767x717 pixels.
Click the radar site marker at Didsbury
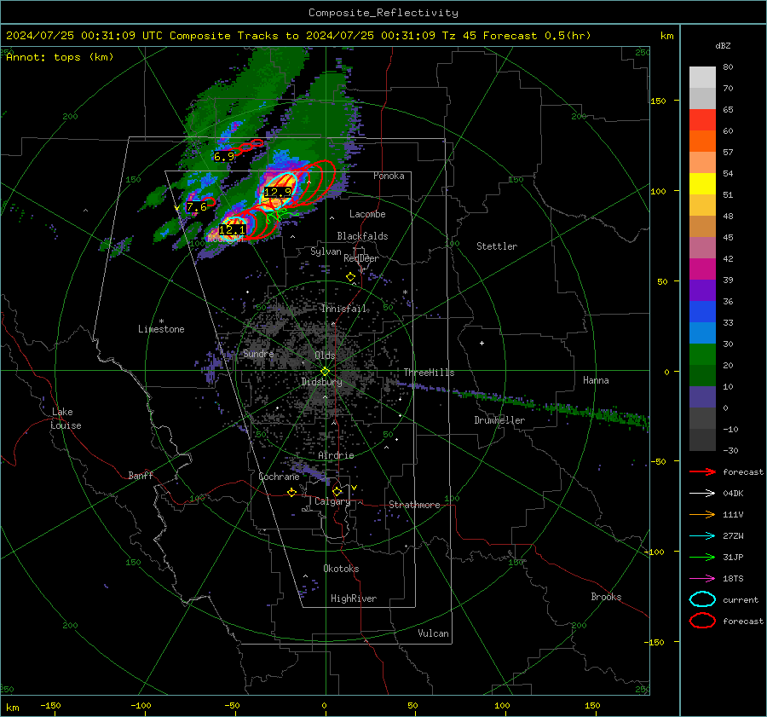(x=326, y=372)
